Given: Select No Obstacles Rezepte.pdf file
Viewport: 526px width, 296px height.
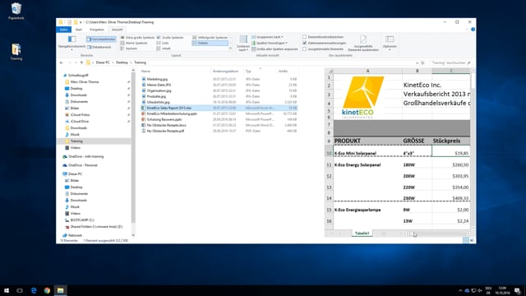Looking at the screenshot, I should pos(165,131).
